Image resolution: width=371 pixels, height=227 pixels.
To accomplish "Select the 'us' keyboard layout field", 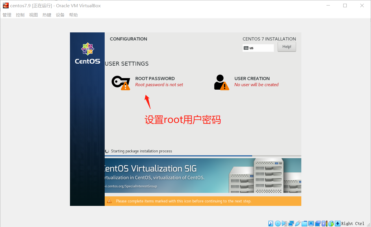I will (x=258, y=48).
